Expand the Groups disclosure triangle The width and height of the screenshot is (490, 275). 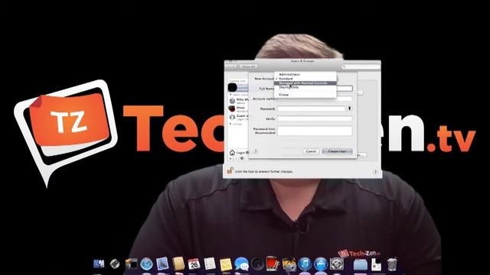(x=231, y=124)
